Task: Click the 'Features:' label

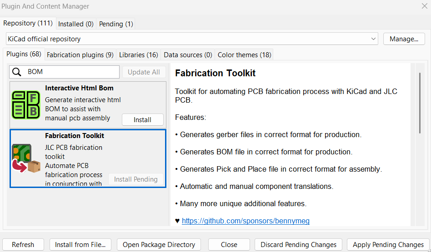Action: point(190,118)
